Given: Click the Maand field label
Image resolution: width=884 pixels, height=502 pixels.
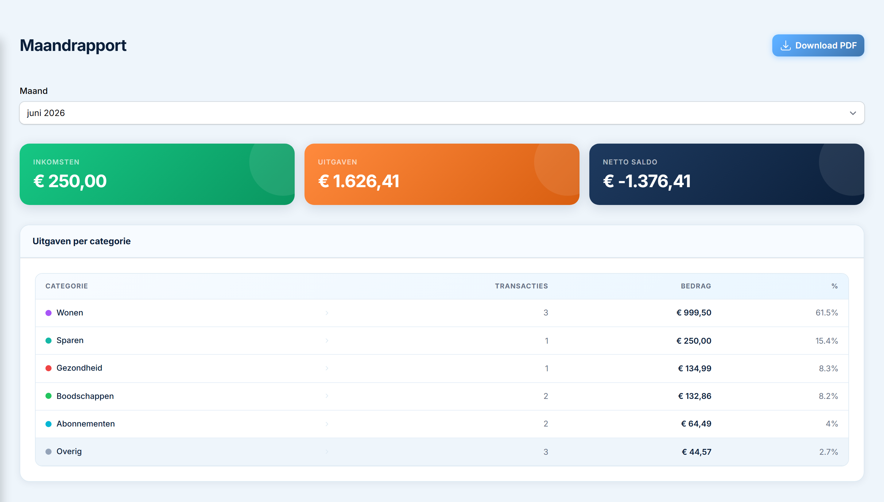Looking at the screenshot, I should click(x=33, y=91).
